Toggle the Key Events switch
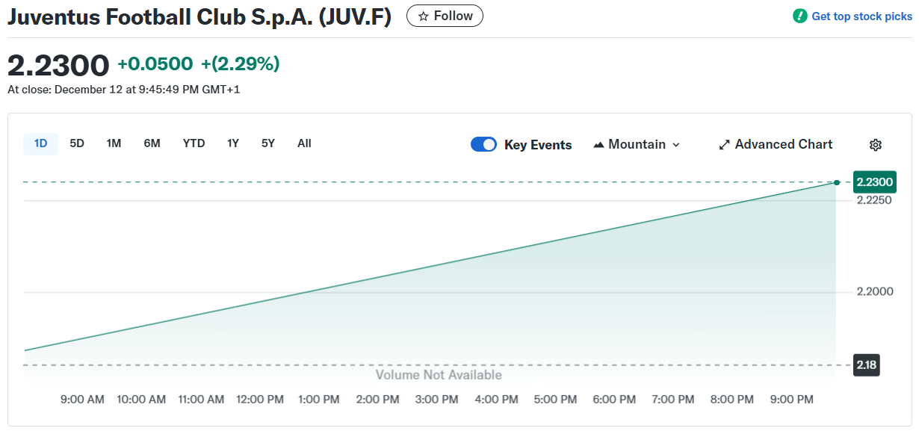Screen dimensions: 919x431 (483, 145)
